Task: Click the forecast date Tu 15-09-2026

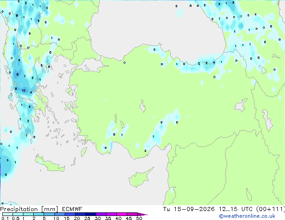Action: coord(189,209)
